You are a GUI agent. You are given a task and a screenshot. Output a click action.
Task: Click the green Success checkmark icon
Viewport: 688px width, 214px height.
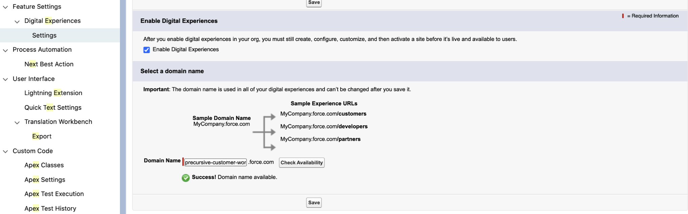pos(186,178)
